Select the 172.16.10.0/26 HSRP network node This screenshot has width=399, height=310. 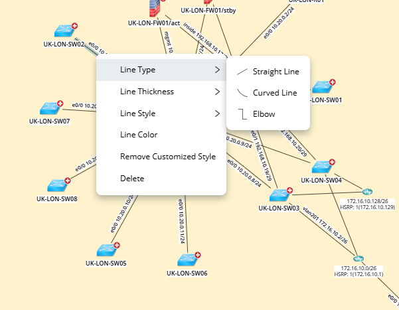[x=359, y=258]
